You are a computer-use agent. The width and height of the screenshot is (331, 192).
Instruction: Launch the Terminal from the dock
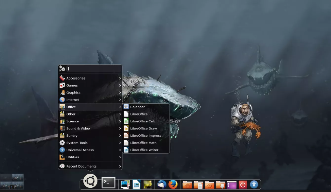108,183
